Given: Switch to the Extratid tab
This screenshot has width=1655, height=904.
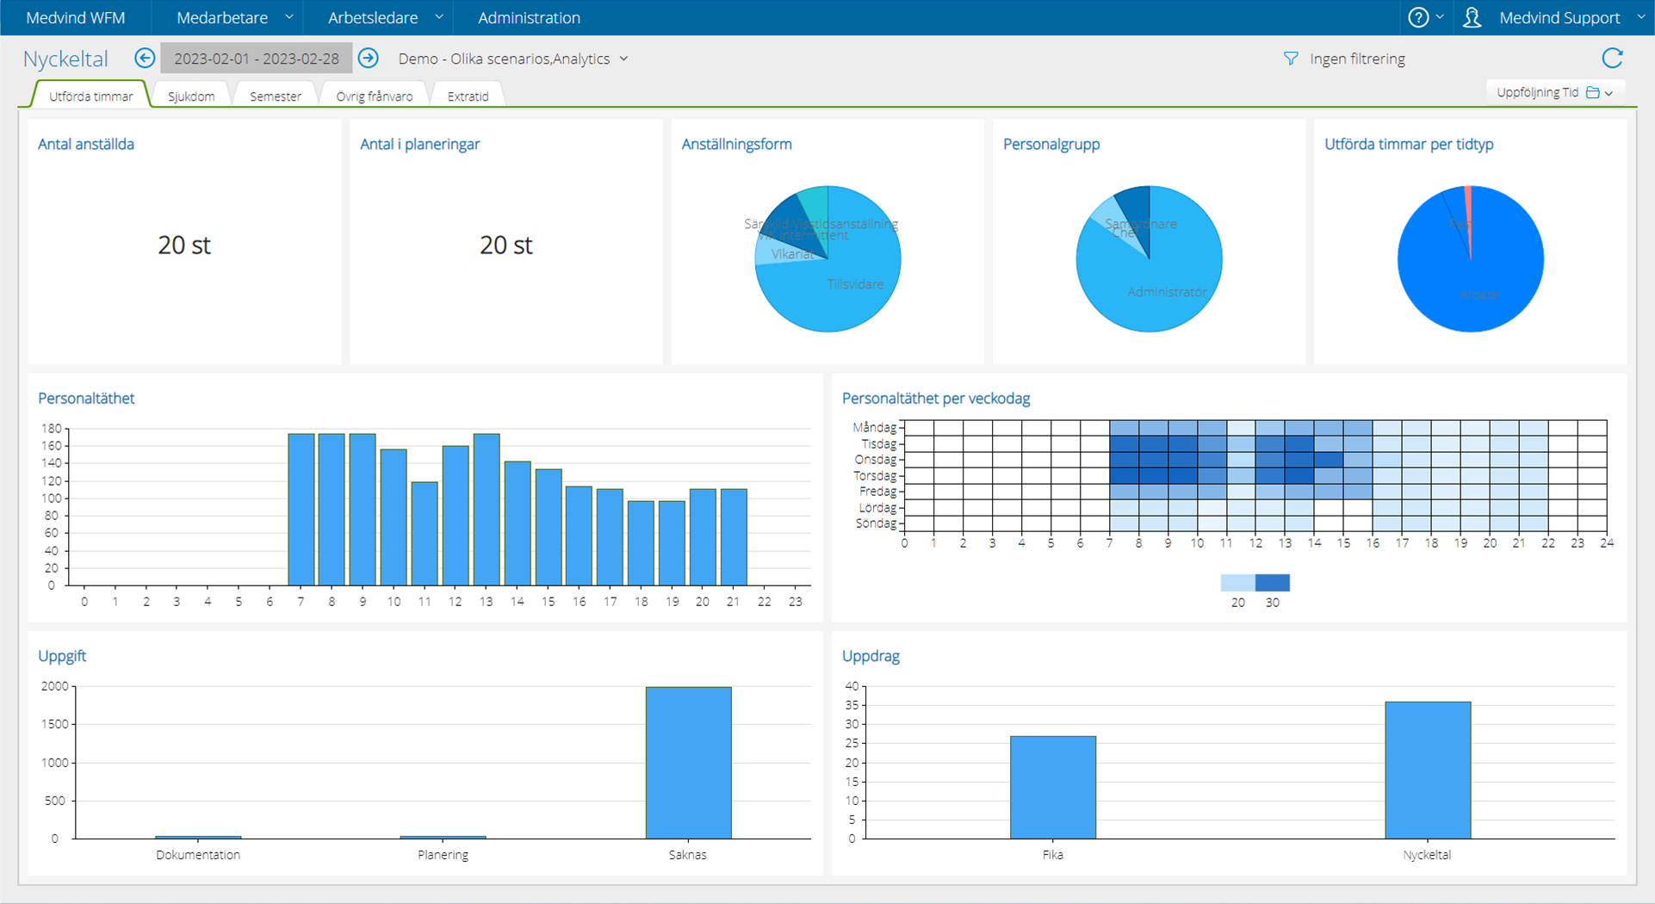Looking at the screenshot, I should (468, 96).
